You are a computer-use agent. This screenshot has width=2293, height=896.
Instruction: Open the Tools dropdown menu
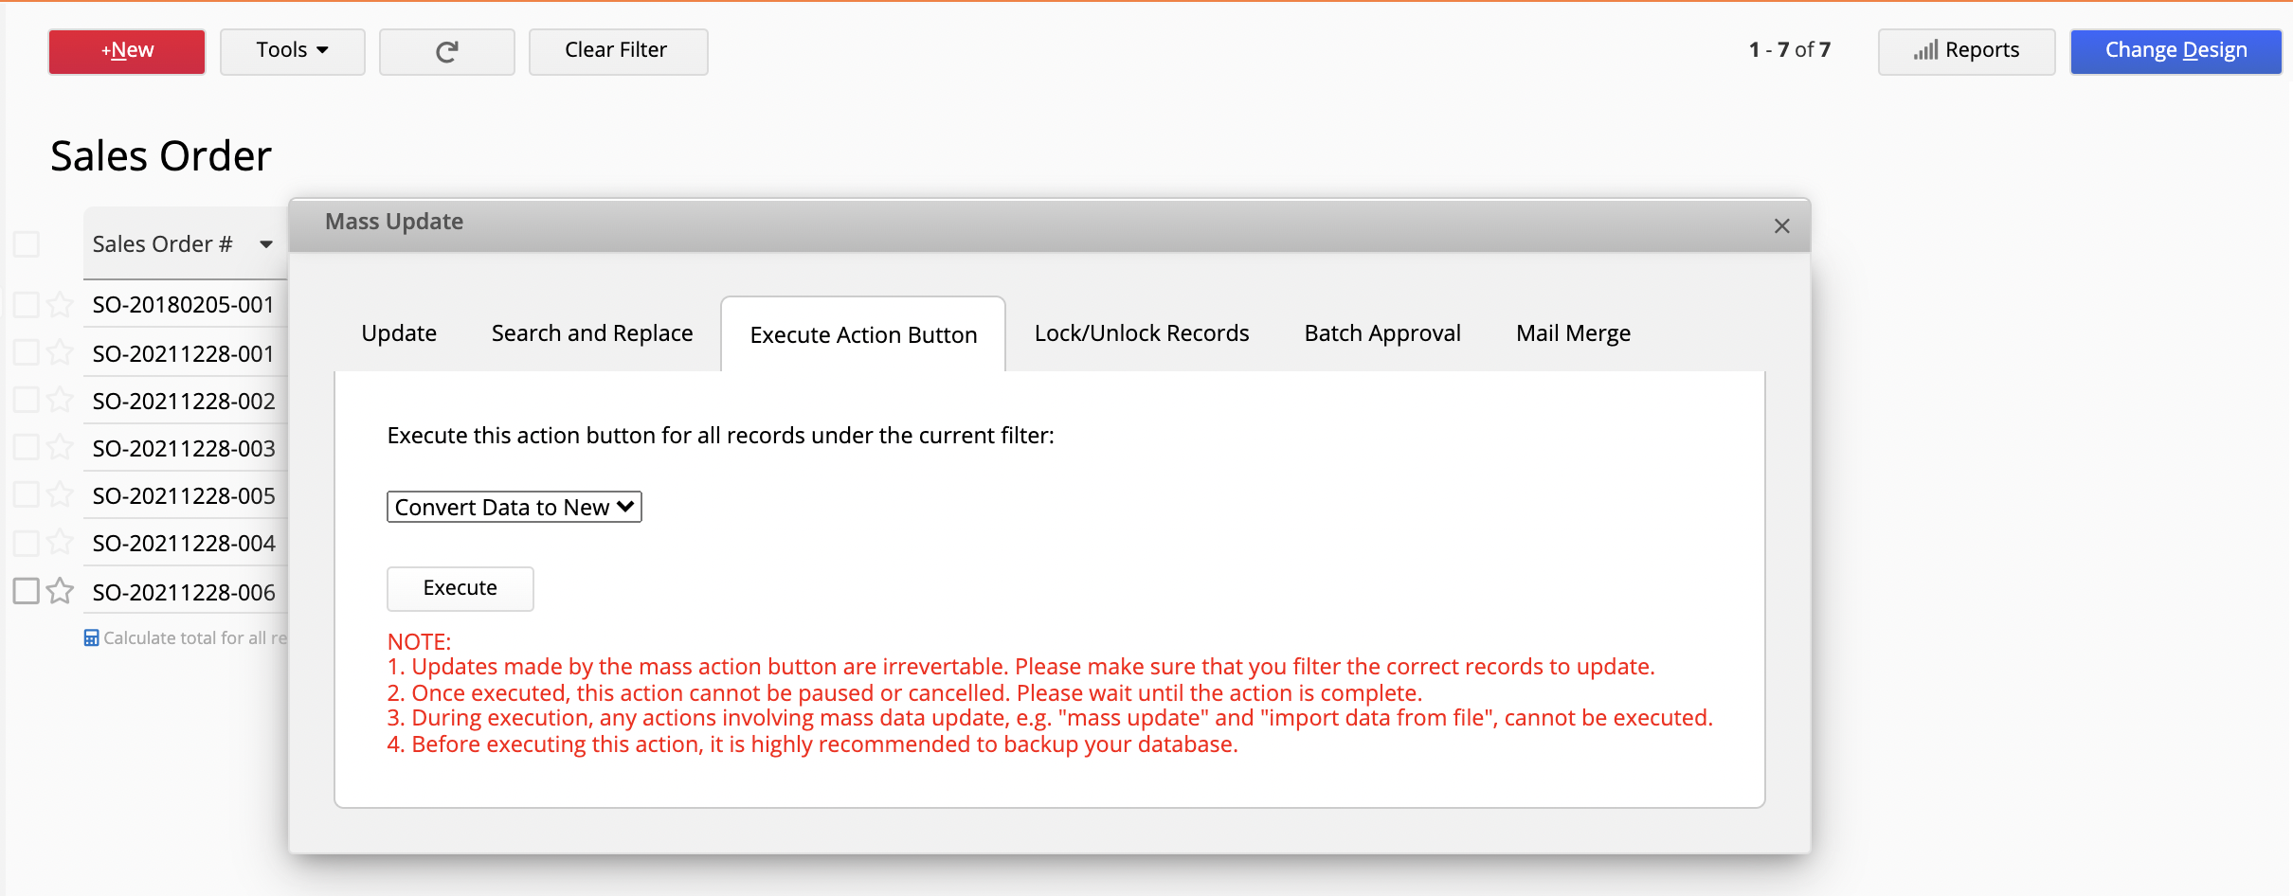[x=292, y=51]
